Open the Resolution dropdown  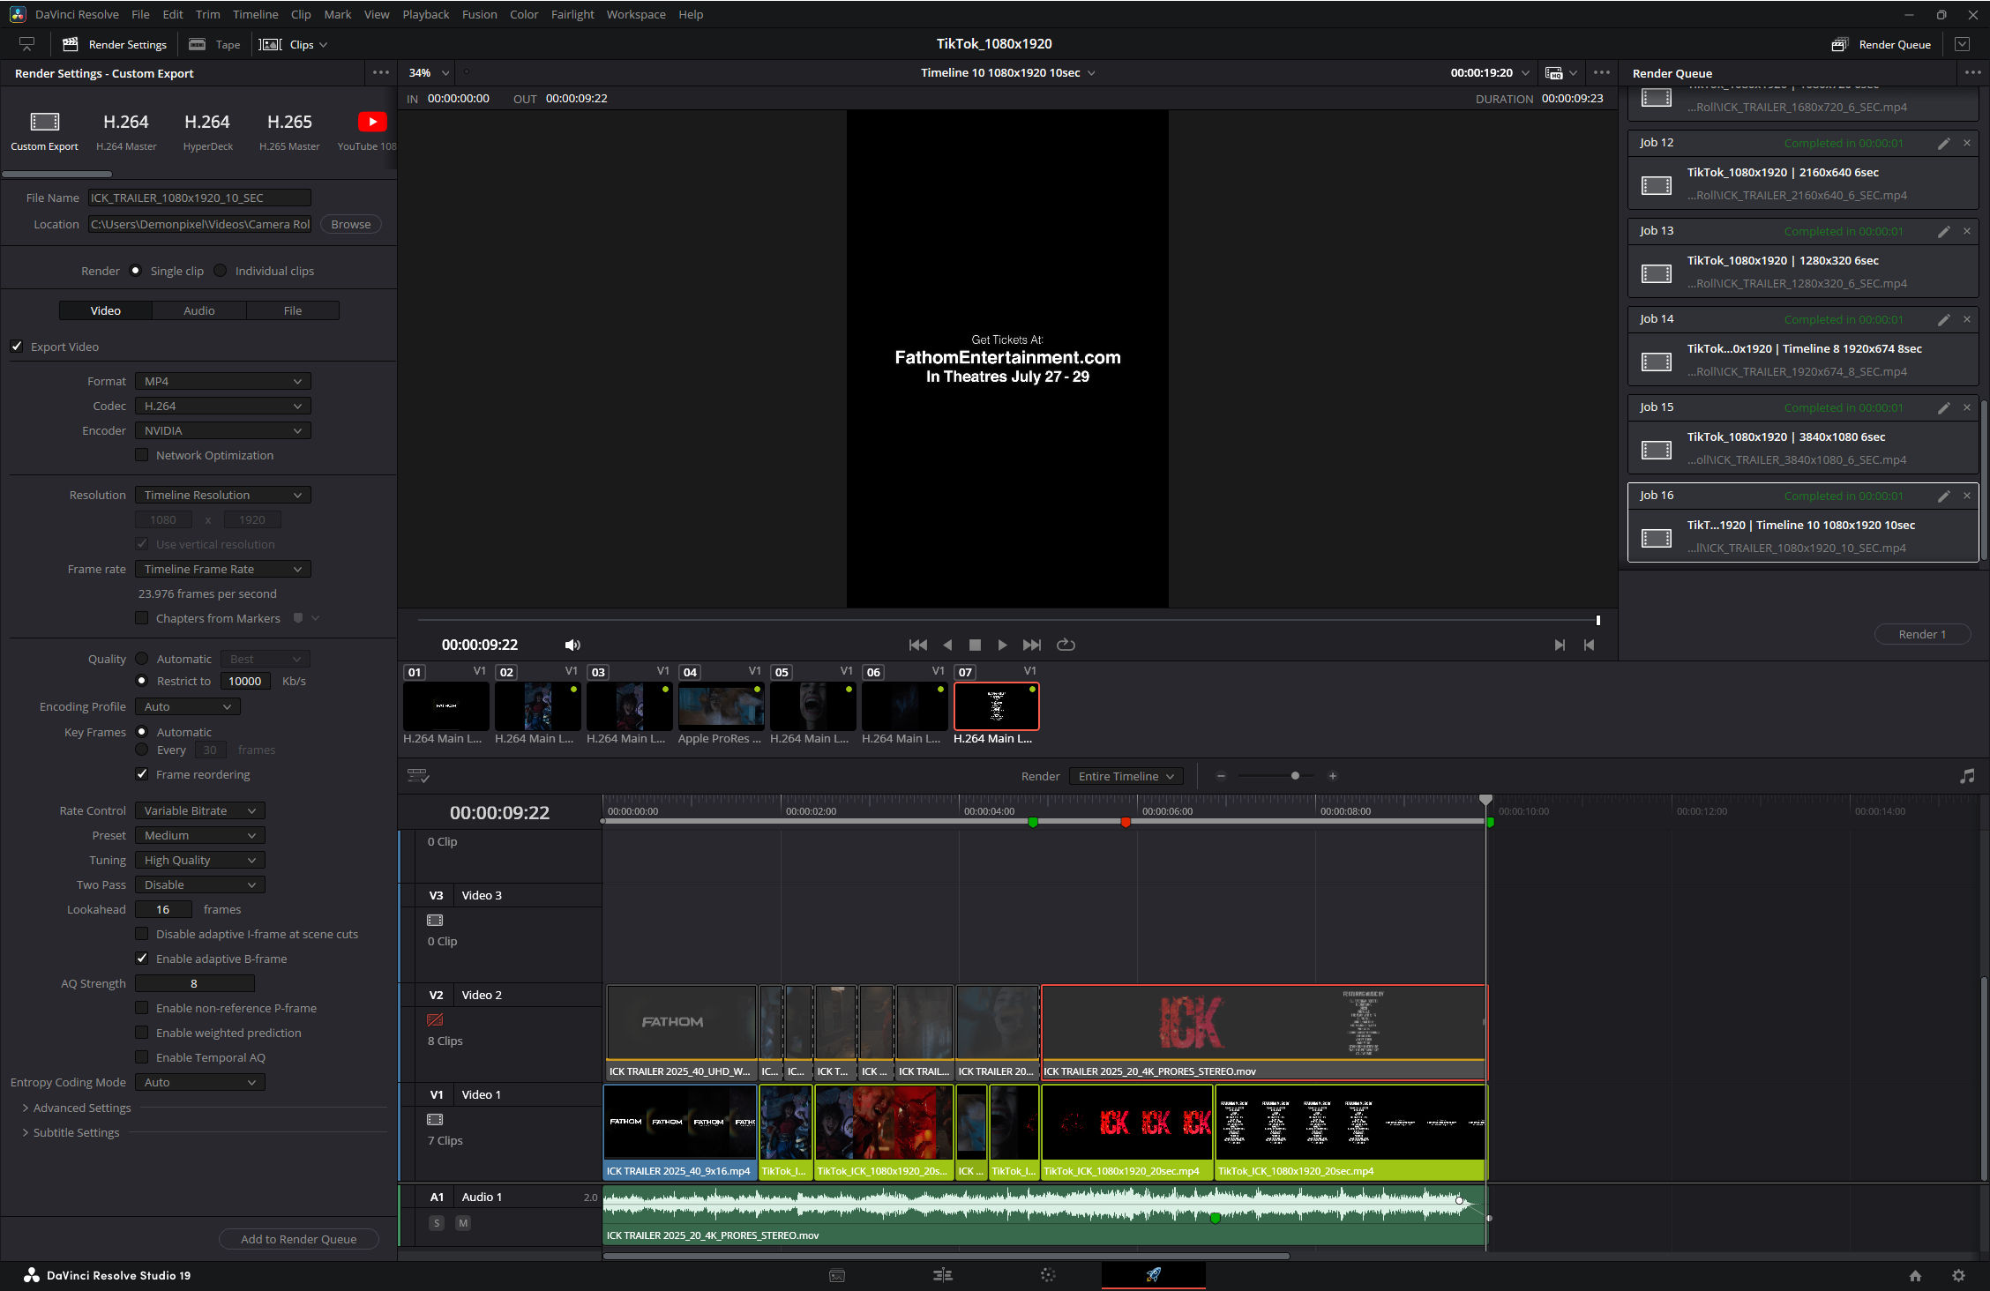tap(223, 495)
